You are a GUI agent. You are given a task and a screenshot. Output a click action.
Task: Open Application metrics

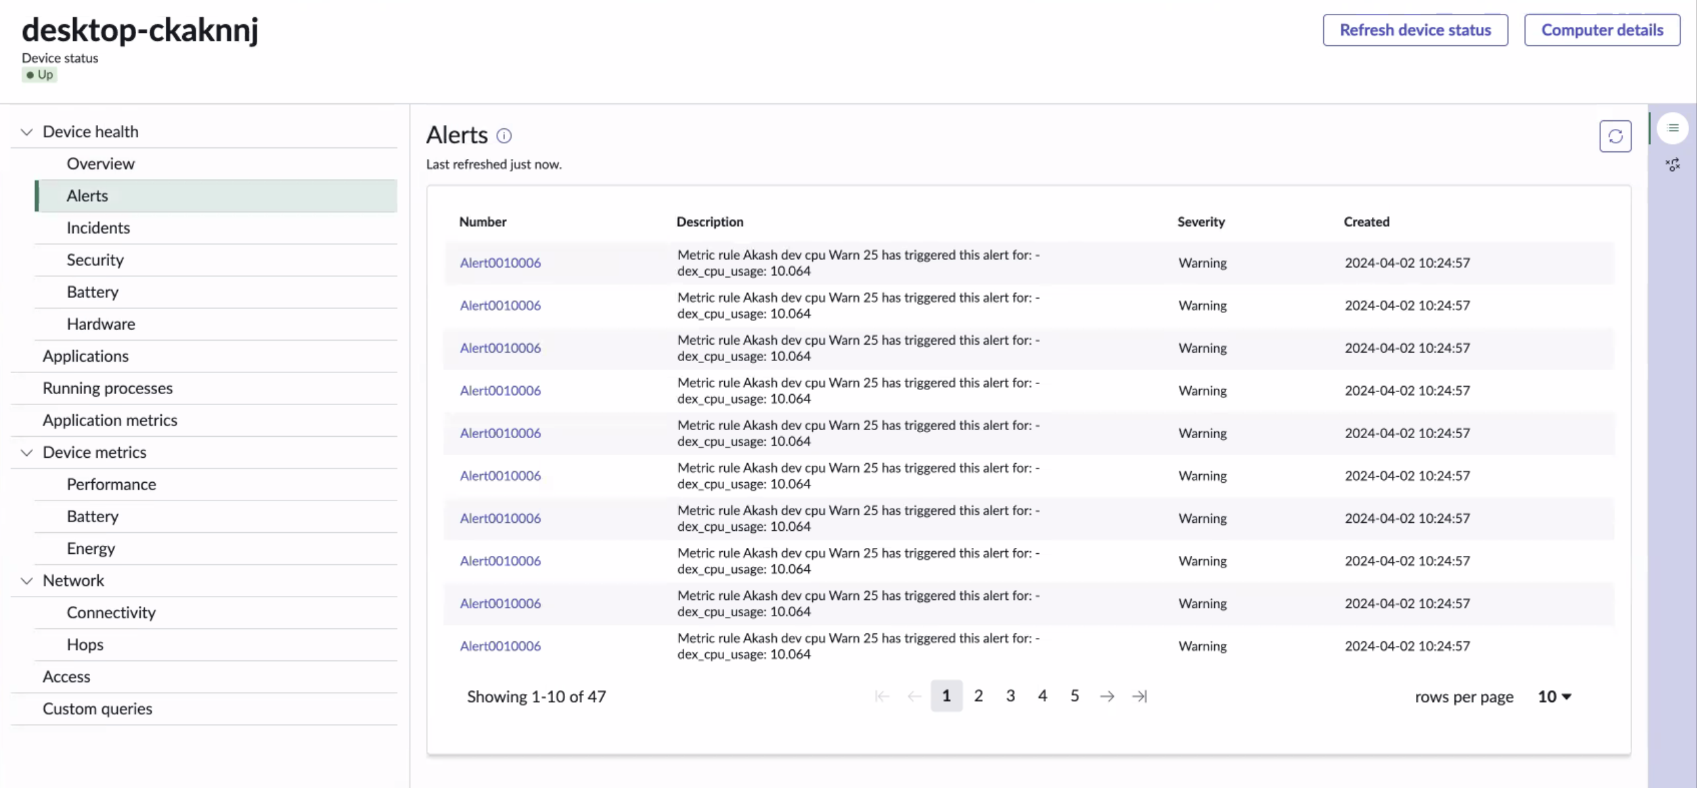203,420
